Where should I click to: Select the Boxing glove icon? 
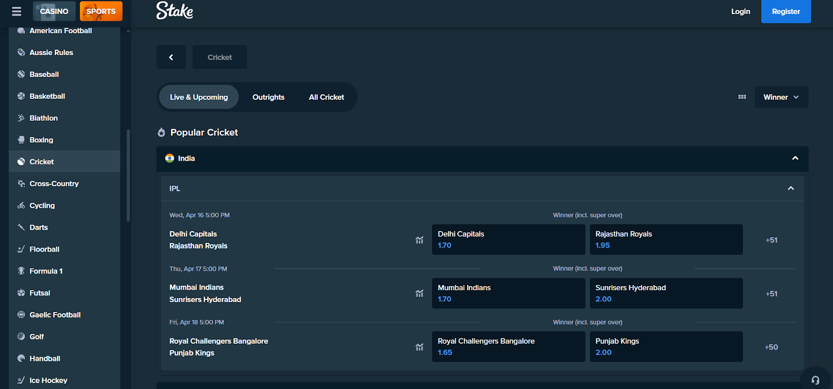[x=21, y=140]
